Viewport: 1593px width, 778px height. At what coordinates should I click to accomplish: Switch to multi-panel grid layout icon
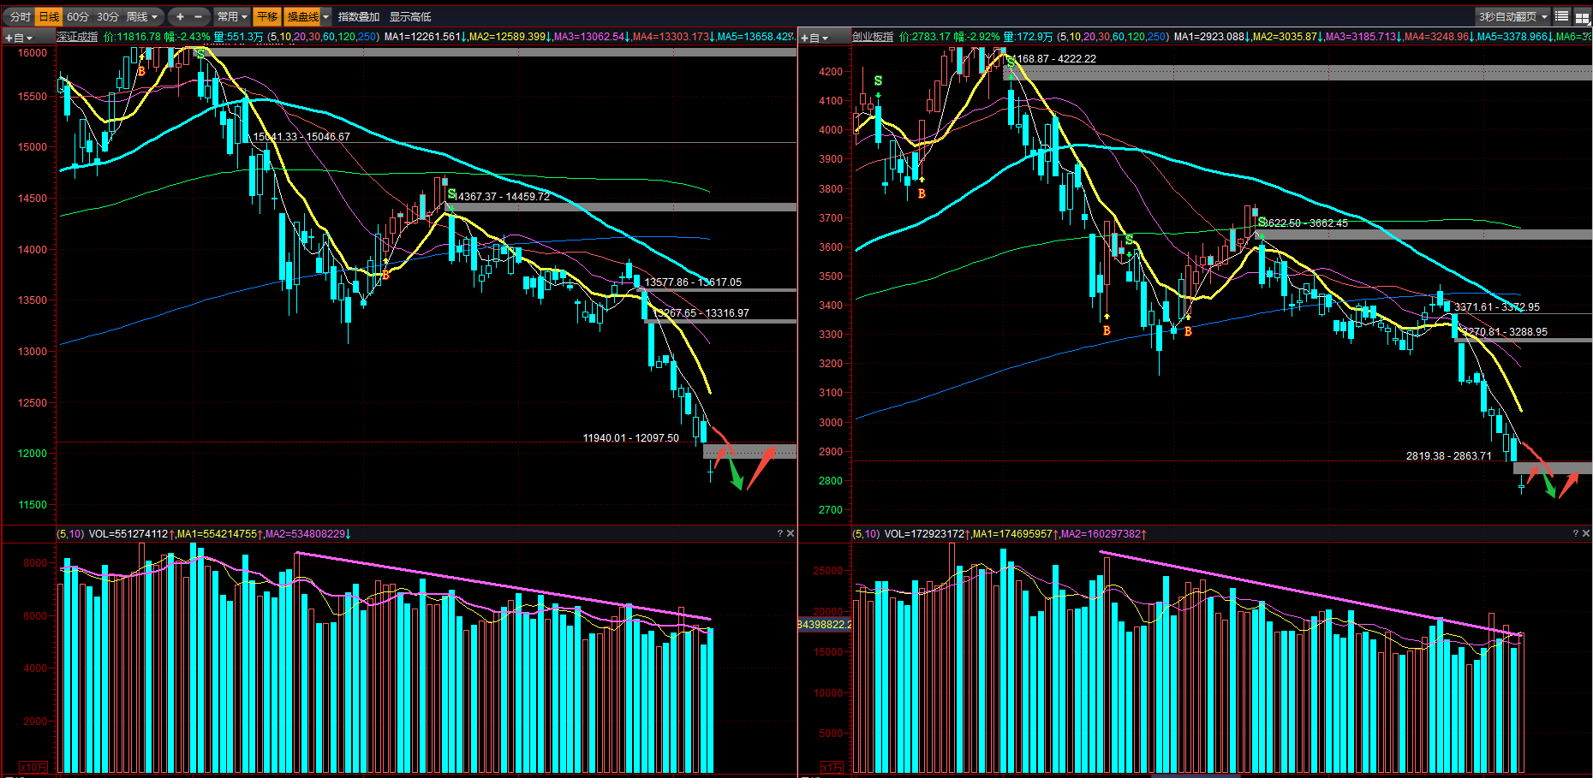click(1582, 17)
